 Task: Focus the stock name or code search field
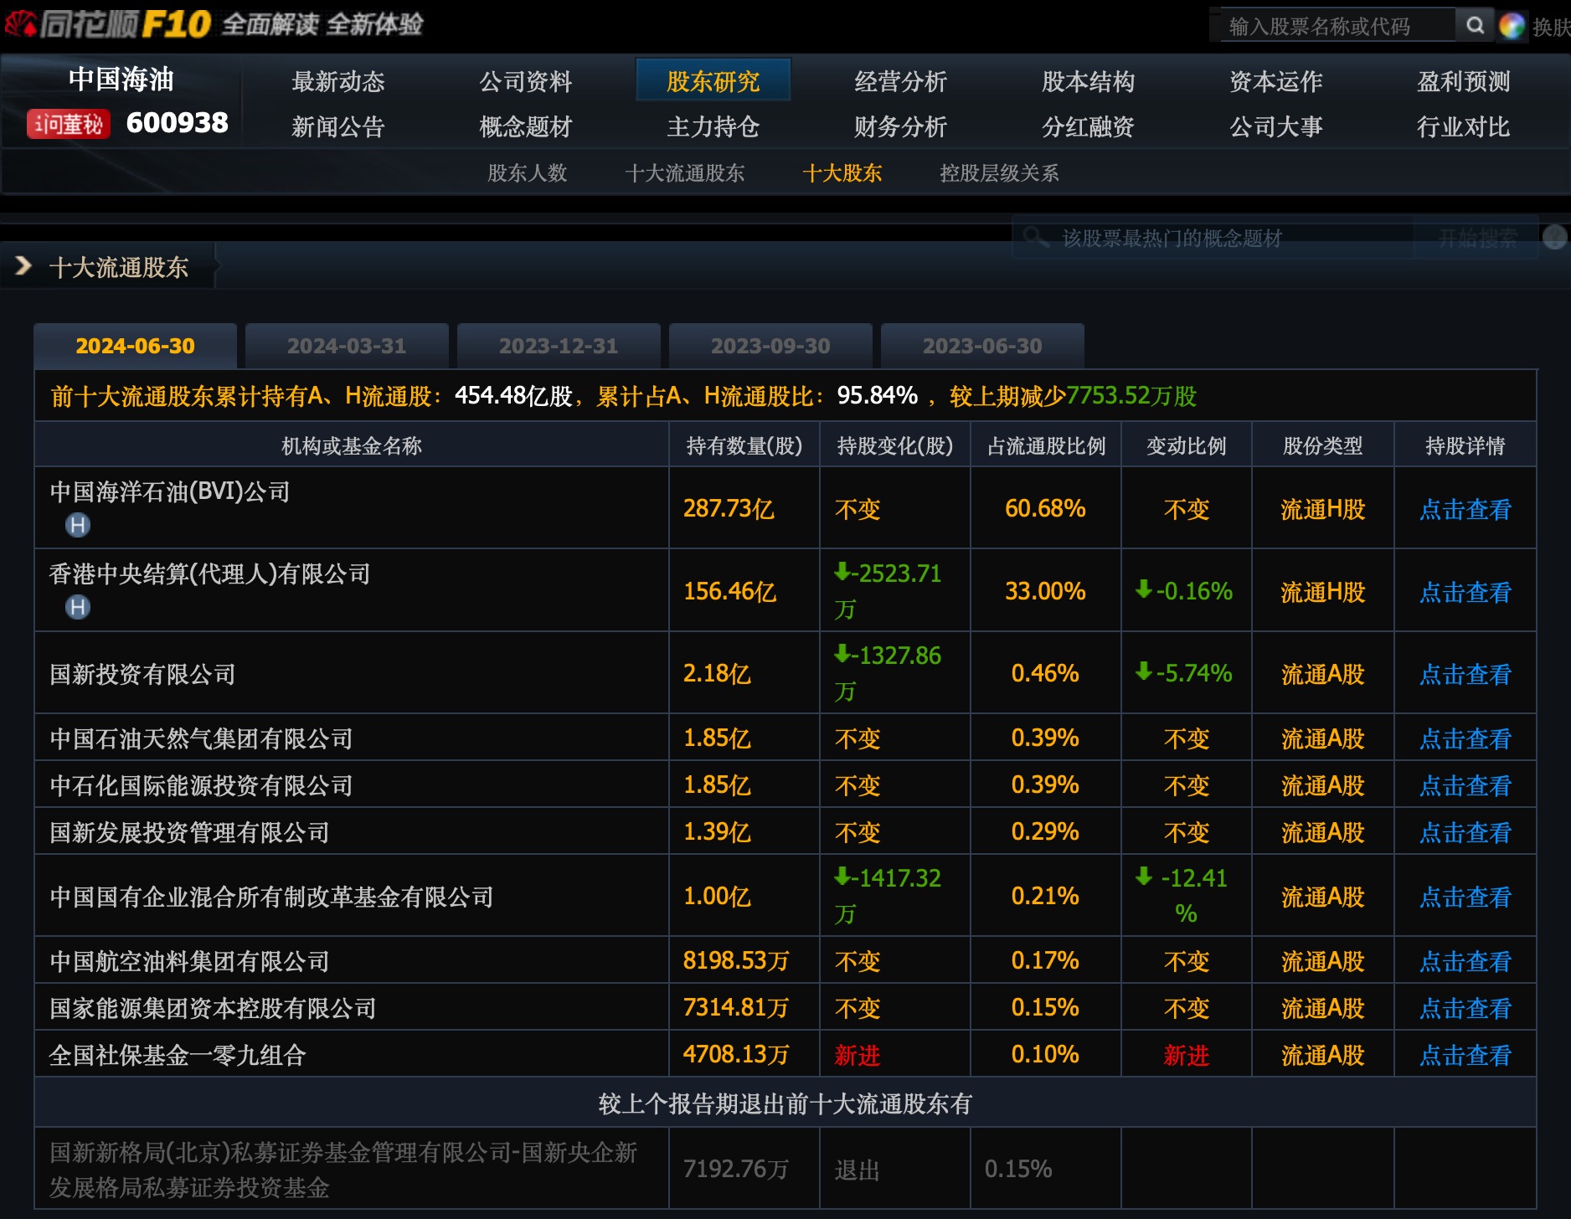click(x=1337, y=26)
